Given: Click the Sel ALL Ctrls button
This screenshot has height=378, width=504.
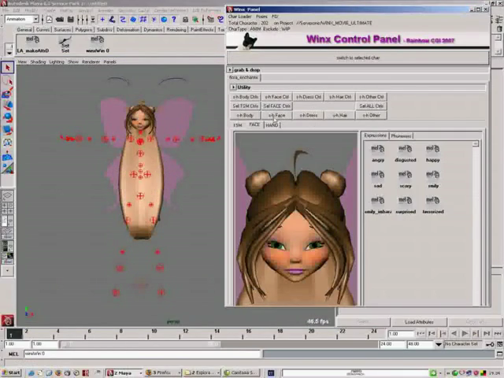Looking at the screenshot, I should point(371,106).
